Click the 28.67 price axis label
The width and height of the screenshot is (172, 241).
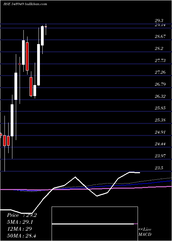pyautogui.click(x=160, y=36)
